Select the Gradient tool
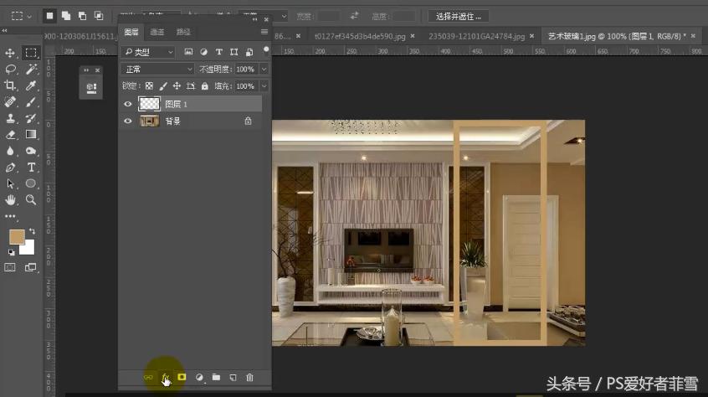 coord(31,135)
